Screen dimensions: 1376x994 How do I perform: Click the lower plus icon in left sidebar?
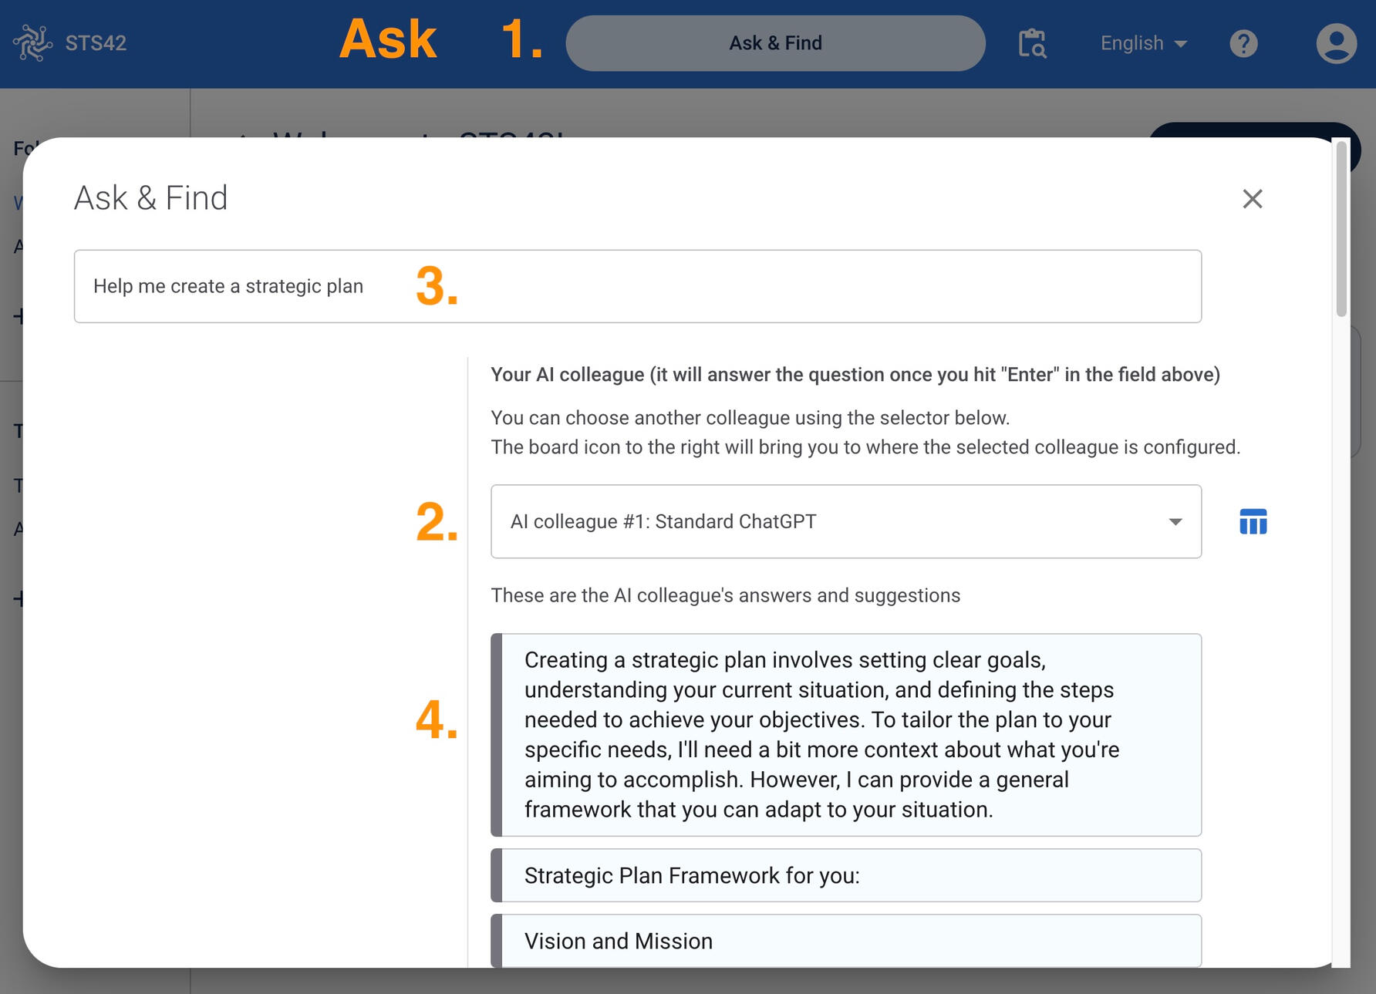pos(18,598)
